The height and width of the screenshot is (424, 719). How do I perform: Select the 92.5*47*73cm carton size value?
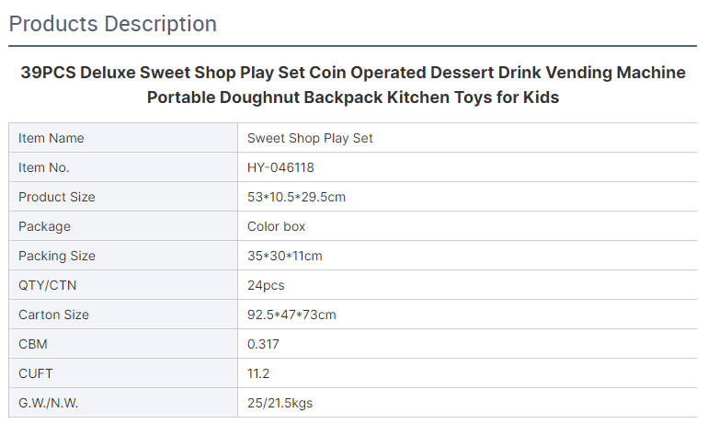coord(291,315)
